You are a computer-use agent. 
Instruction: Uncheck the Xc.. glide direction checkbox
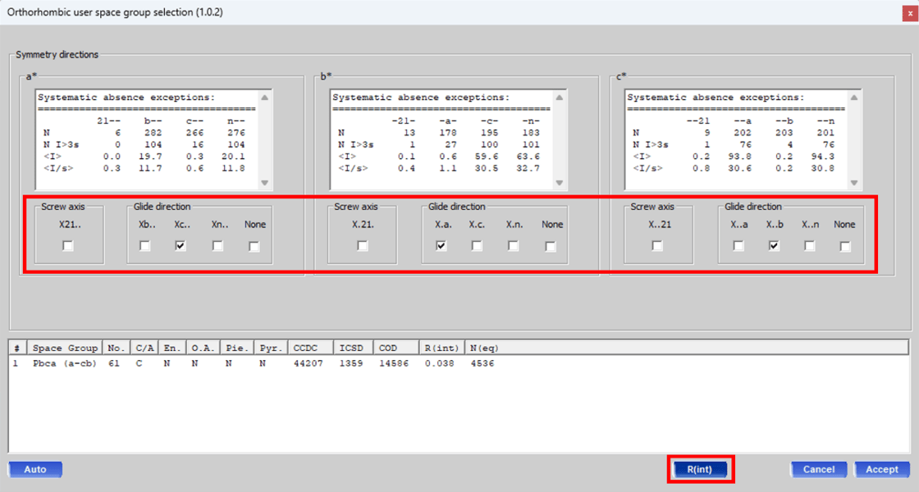[x=181, y=246]
